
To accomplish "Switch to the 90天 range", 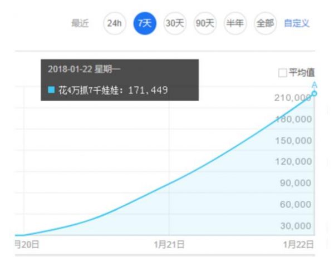I will point(205,23).
